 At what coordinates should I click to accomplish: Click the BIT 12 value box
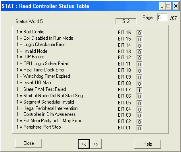pos(139,58)
